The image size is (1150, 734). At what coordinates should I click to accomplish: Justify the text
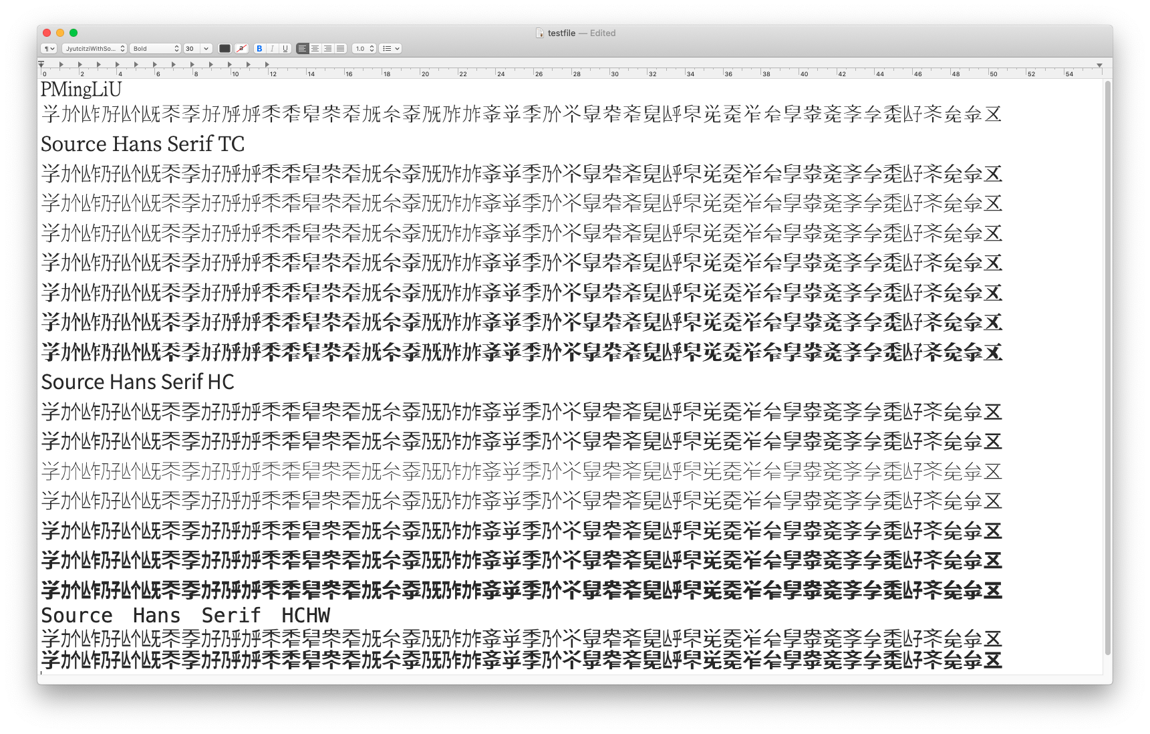click(340, 49)
